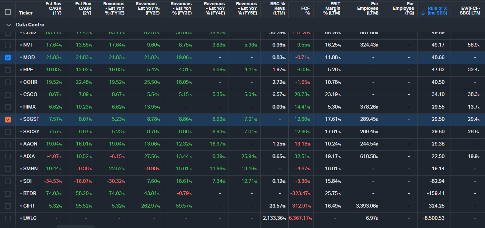Image resolution: width=485 pixels, height=228 pixels.
Task: Sort by EBIT Margin % (LTM) header
Action: click(x=333, y=8)
